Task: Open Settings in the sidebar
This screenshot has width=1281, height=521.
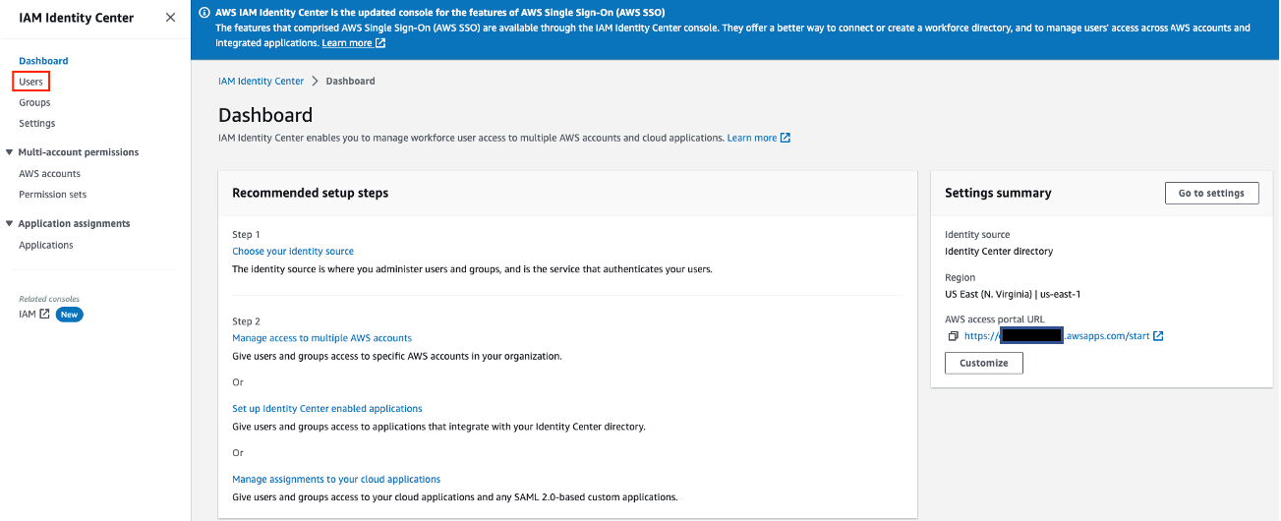Action: (x=36, y=123)
